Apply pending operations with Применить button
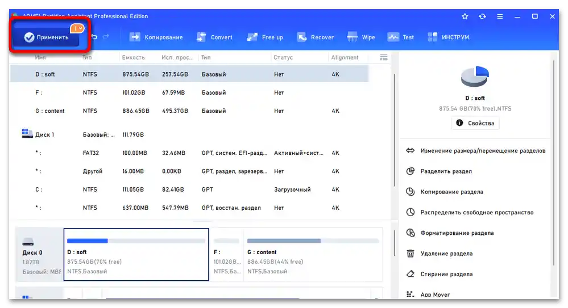This screenshot has width=568, height=308. click(x=45, y=37)
